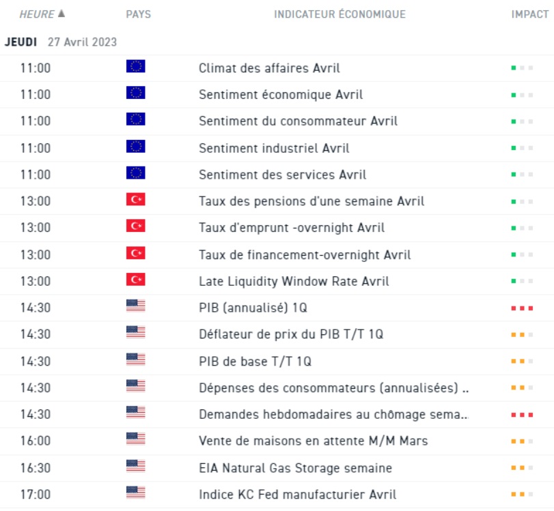Click US flag beside EIA Natural Gas Storage
Viewport: 554px width, 511px height.
tap(136, 467)
